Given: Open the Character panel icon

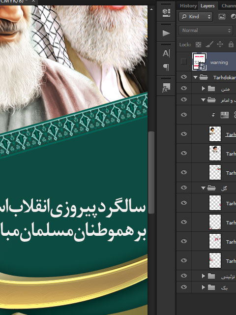Looking at the screenshot, I should pyautogui.click(x=166, y=54).
